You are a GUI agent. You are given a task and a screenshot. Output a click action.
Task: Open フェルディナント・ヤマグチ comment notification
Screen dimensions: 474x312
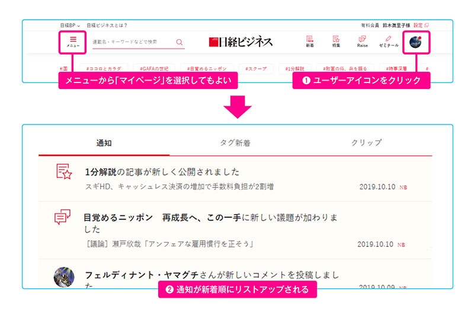point(212,275)
